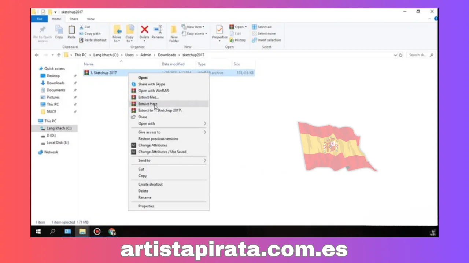469x263 pixels.
Task: Sort by the Size column header
Action: pos(237,64)
